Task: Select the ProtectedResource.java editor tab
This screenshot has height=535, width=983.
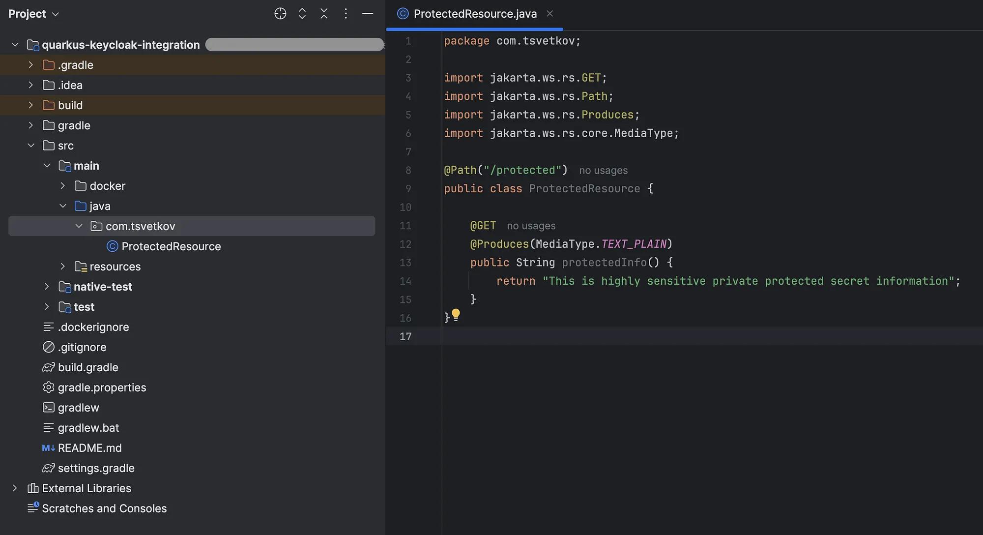Action: tap(475, 14)
